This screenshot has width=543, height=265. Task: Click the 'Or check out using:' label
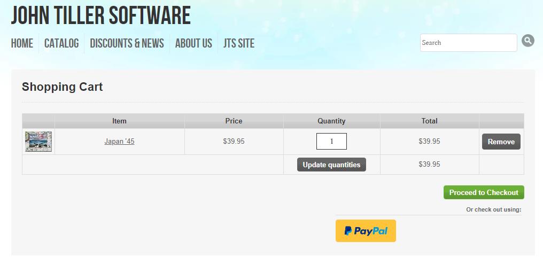pos(493,209)
